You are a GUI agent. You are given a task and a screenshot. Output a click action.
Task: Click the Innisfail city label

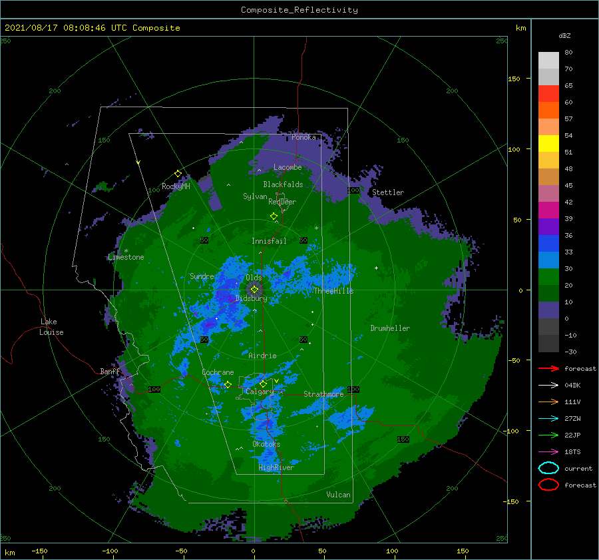pos(269,241)
